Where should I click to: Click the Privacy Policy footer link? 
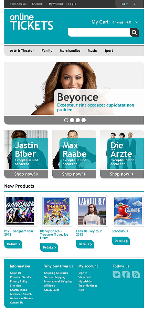click(x=19, y=281)
